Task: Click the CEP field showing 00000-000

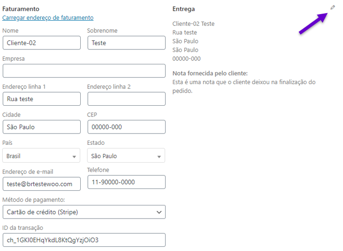Action: [126, 127]
